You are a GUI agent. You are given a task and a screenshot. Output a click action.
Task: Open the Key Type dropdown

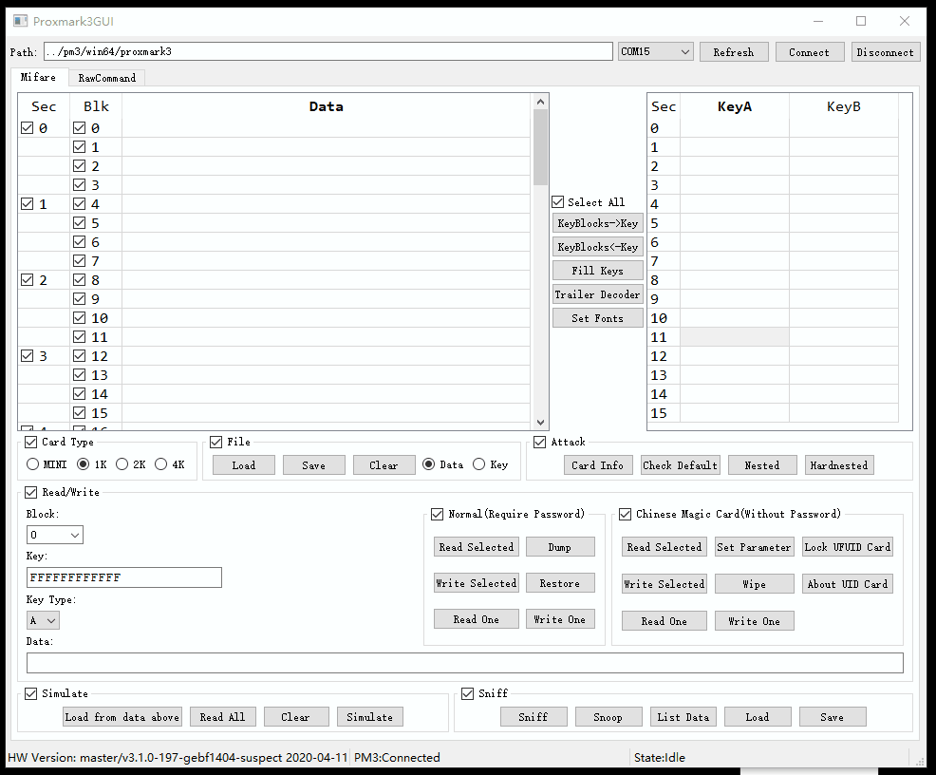click(43, 620)
